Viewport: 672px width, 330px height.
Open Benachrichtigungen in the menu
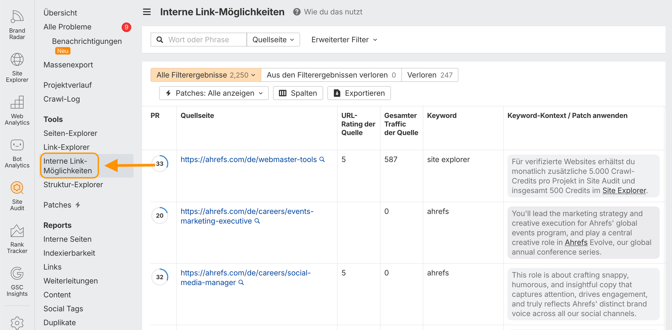87,41
